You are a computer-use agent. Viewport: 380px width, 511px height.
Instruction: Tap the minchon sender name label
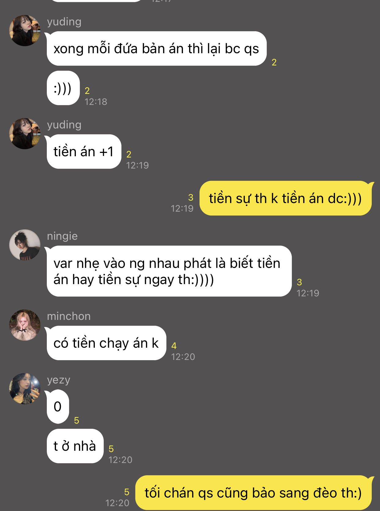pos(69,316)
